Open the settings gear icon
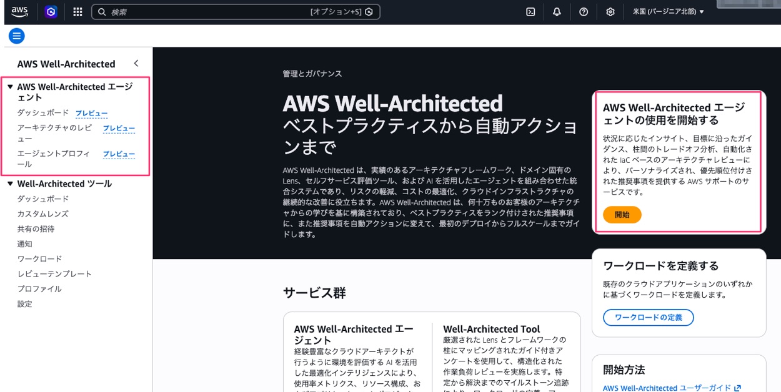 610,11
